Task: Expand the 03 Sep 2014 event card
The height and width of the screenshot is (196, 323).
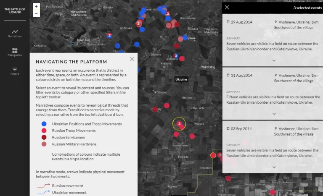Action: [x=274, y=167]
